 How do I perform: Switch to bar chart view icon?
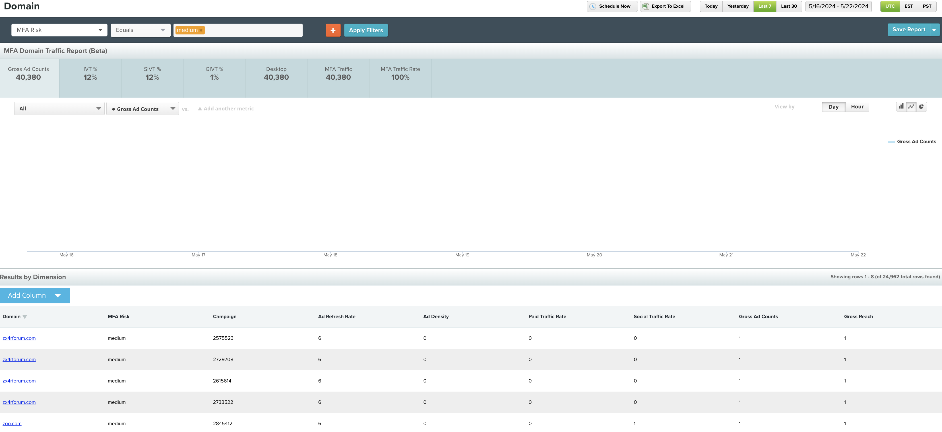click(x=901, y=106)
